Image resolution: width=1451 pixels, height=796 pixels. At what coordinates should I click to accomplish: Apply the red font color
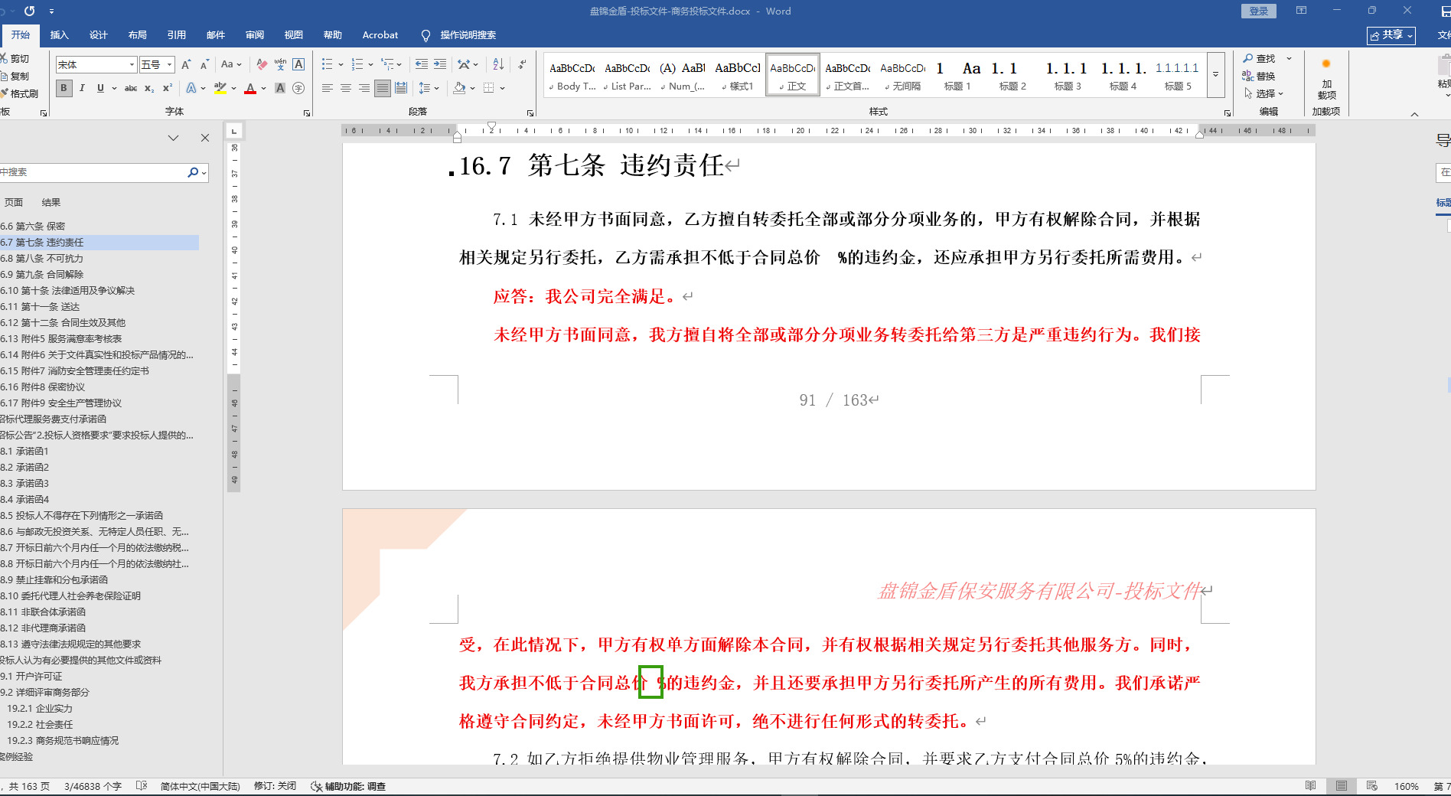click(250, 89)
